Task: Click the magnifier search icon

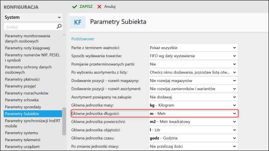Action: click(59, 27)
